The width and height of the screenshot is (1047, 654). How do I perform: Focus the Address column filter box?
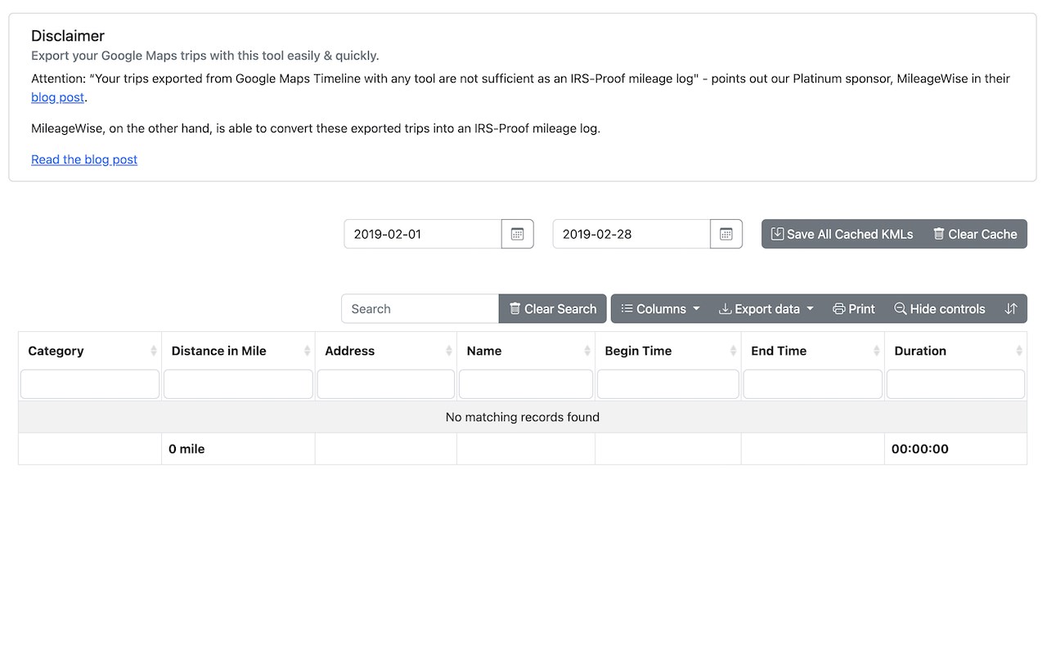tap(385, 384)
